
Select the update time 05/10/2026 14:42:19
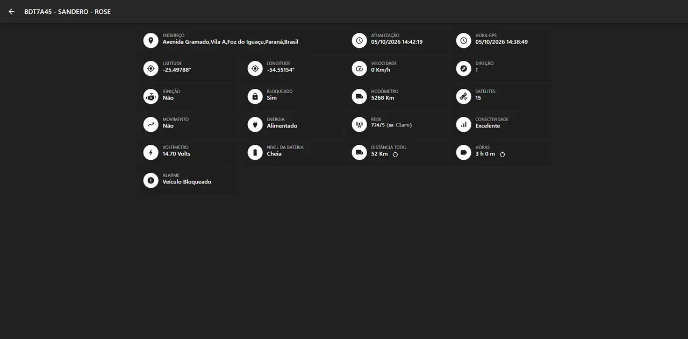click(397, 42)
